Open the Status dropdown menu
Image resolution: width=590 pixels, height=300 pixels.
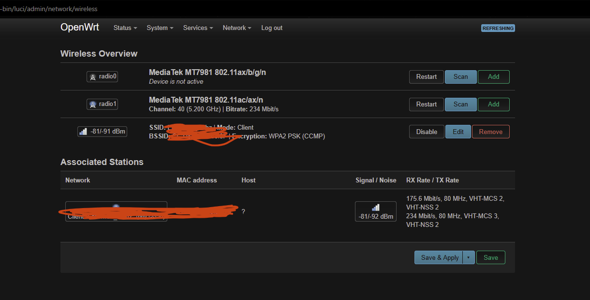(125, 28)
